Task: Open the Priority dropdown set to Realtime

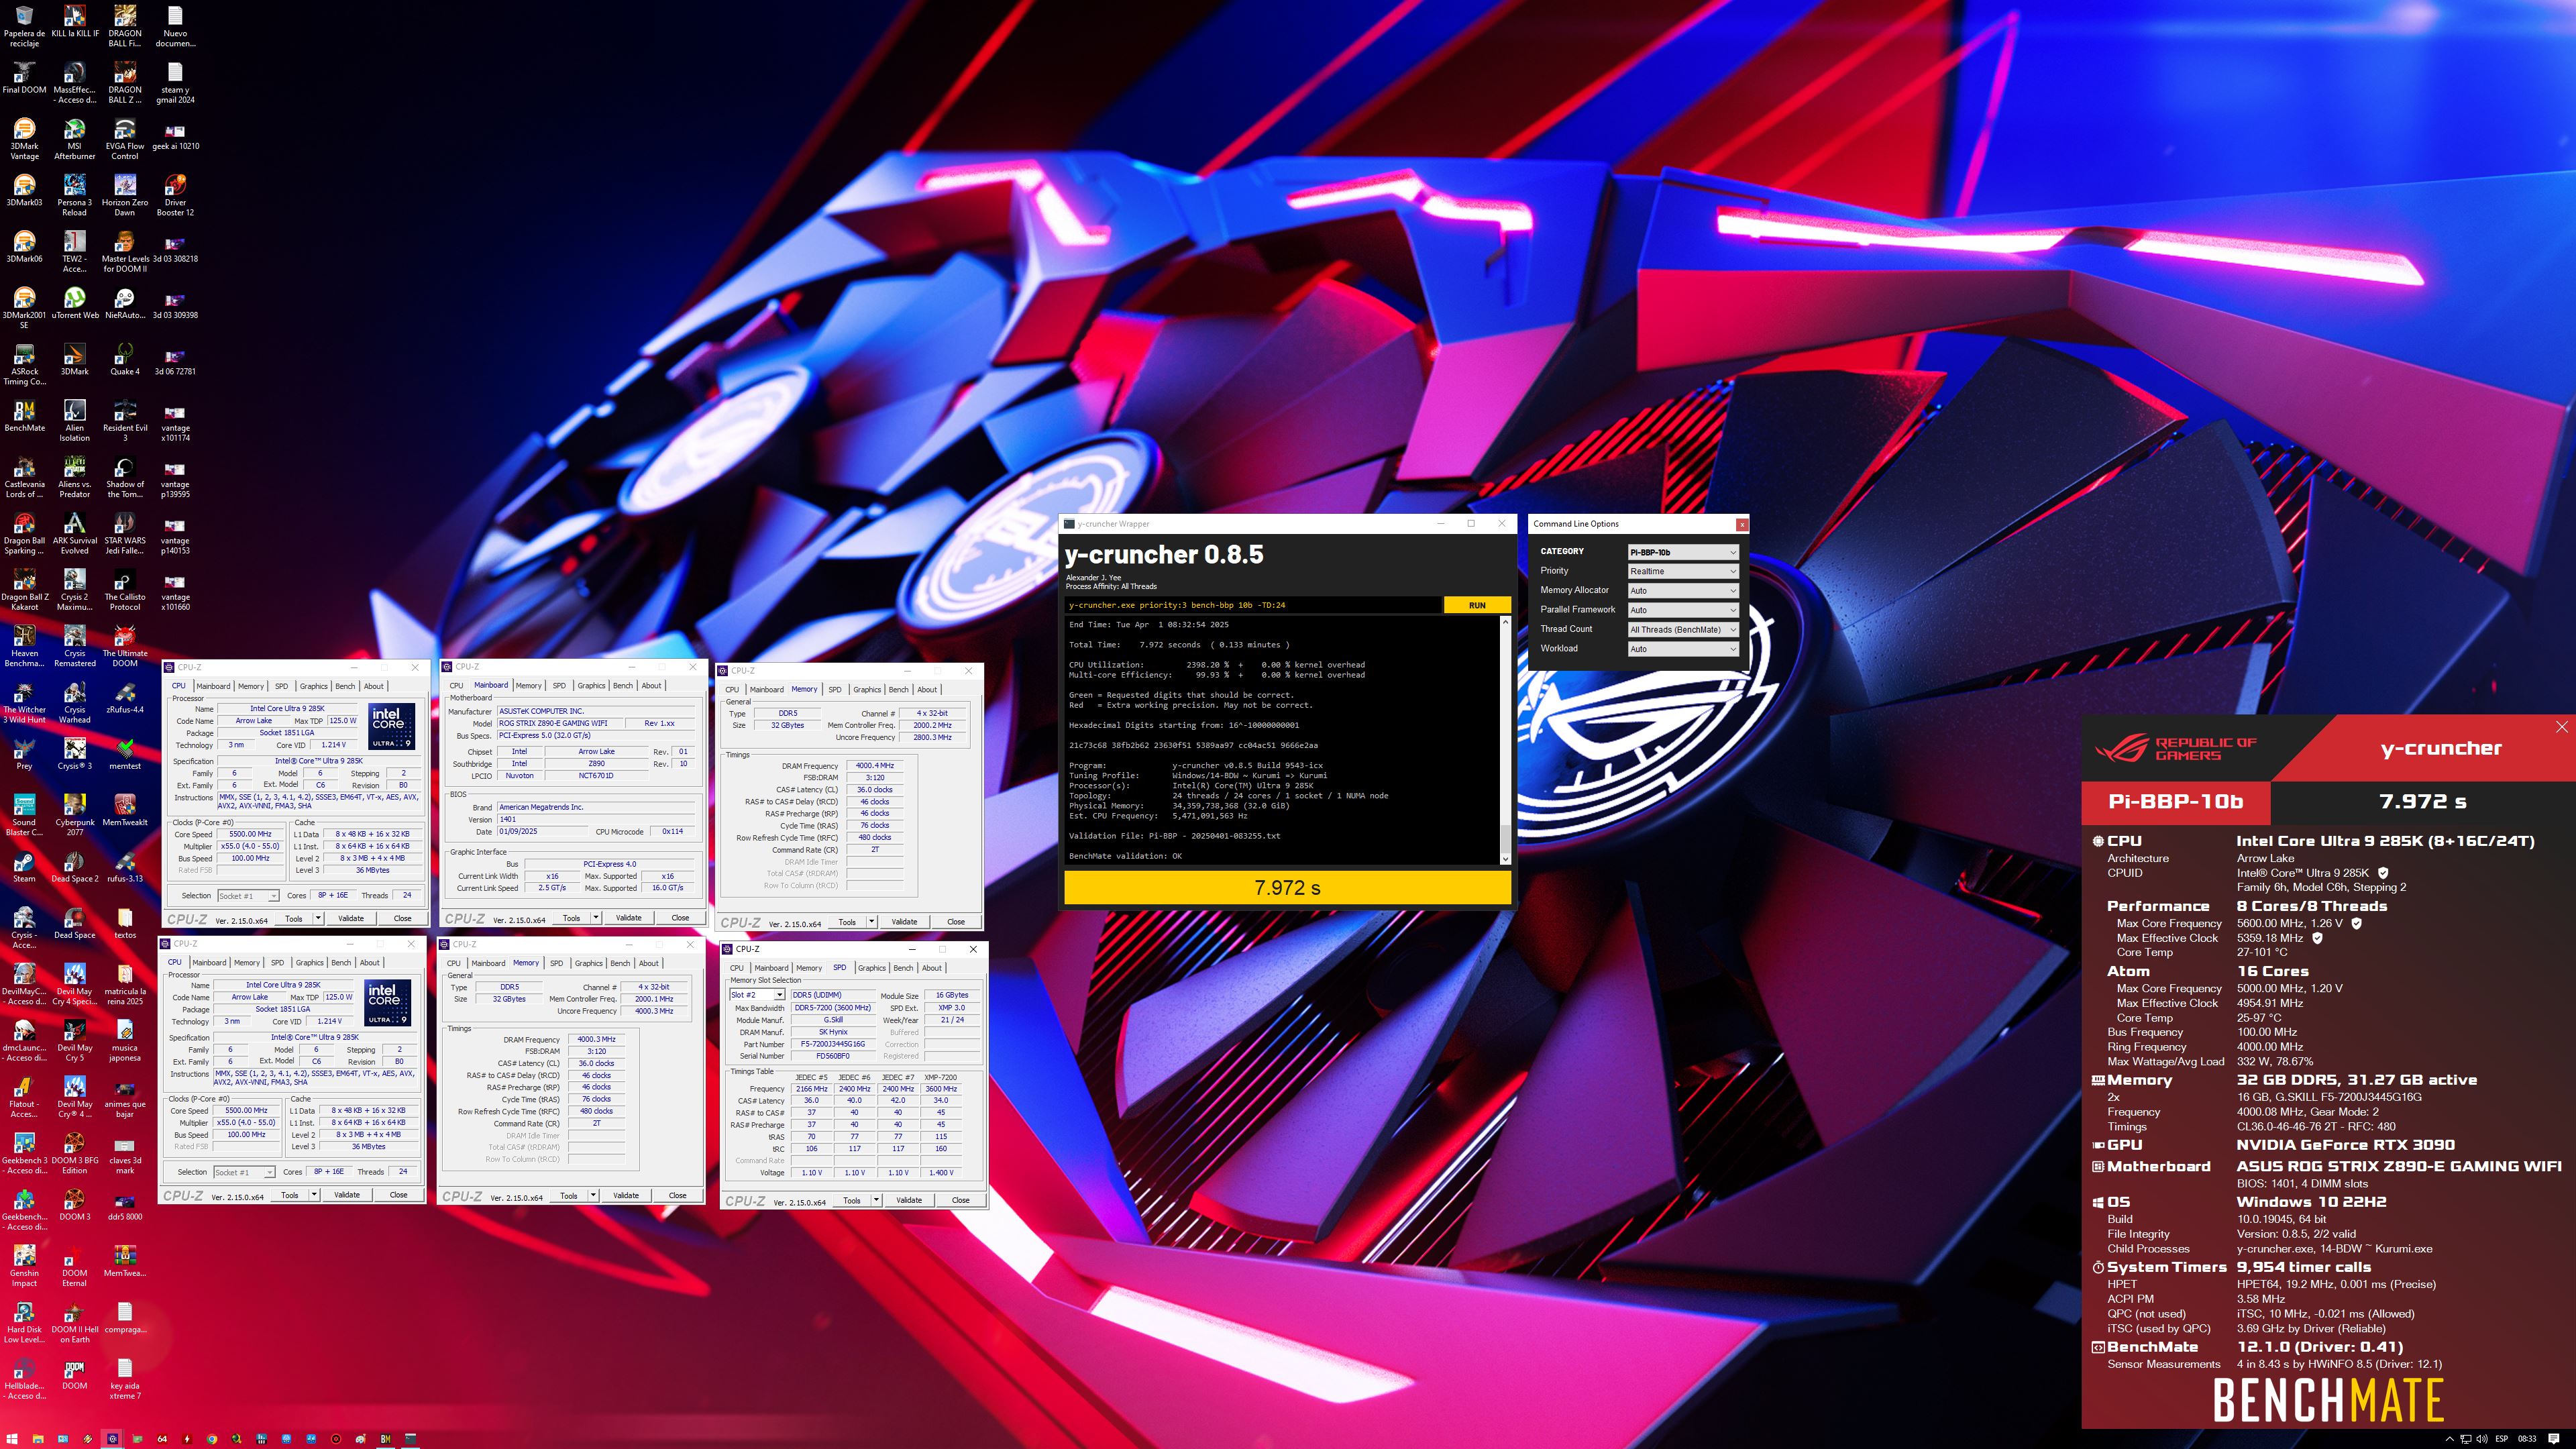Action: (x=1683, y=571)
